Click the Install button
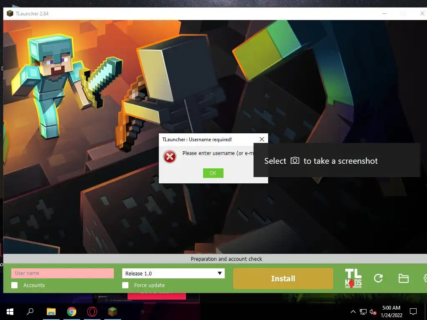The height and width of the screenshot is (320, 427). coord(283,279)
